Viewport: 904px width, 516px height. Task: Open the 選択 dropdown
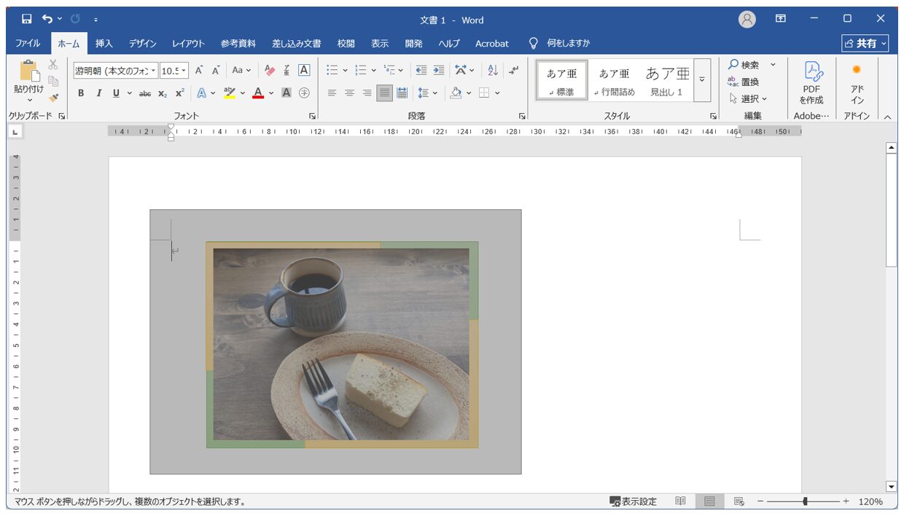point(749,98)
